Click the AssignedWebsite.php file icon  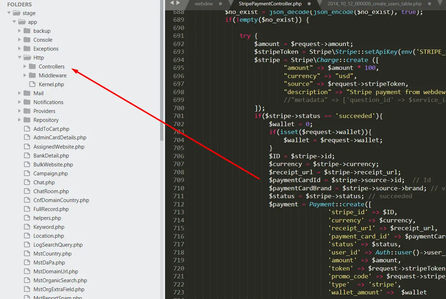pos(27,146)
